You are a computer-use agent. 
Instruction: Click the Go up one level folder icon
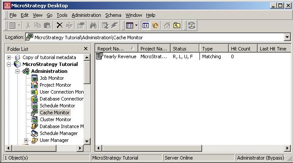(177, 25)
